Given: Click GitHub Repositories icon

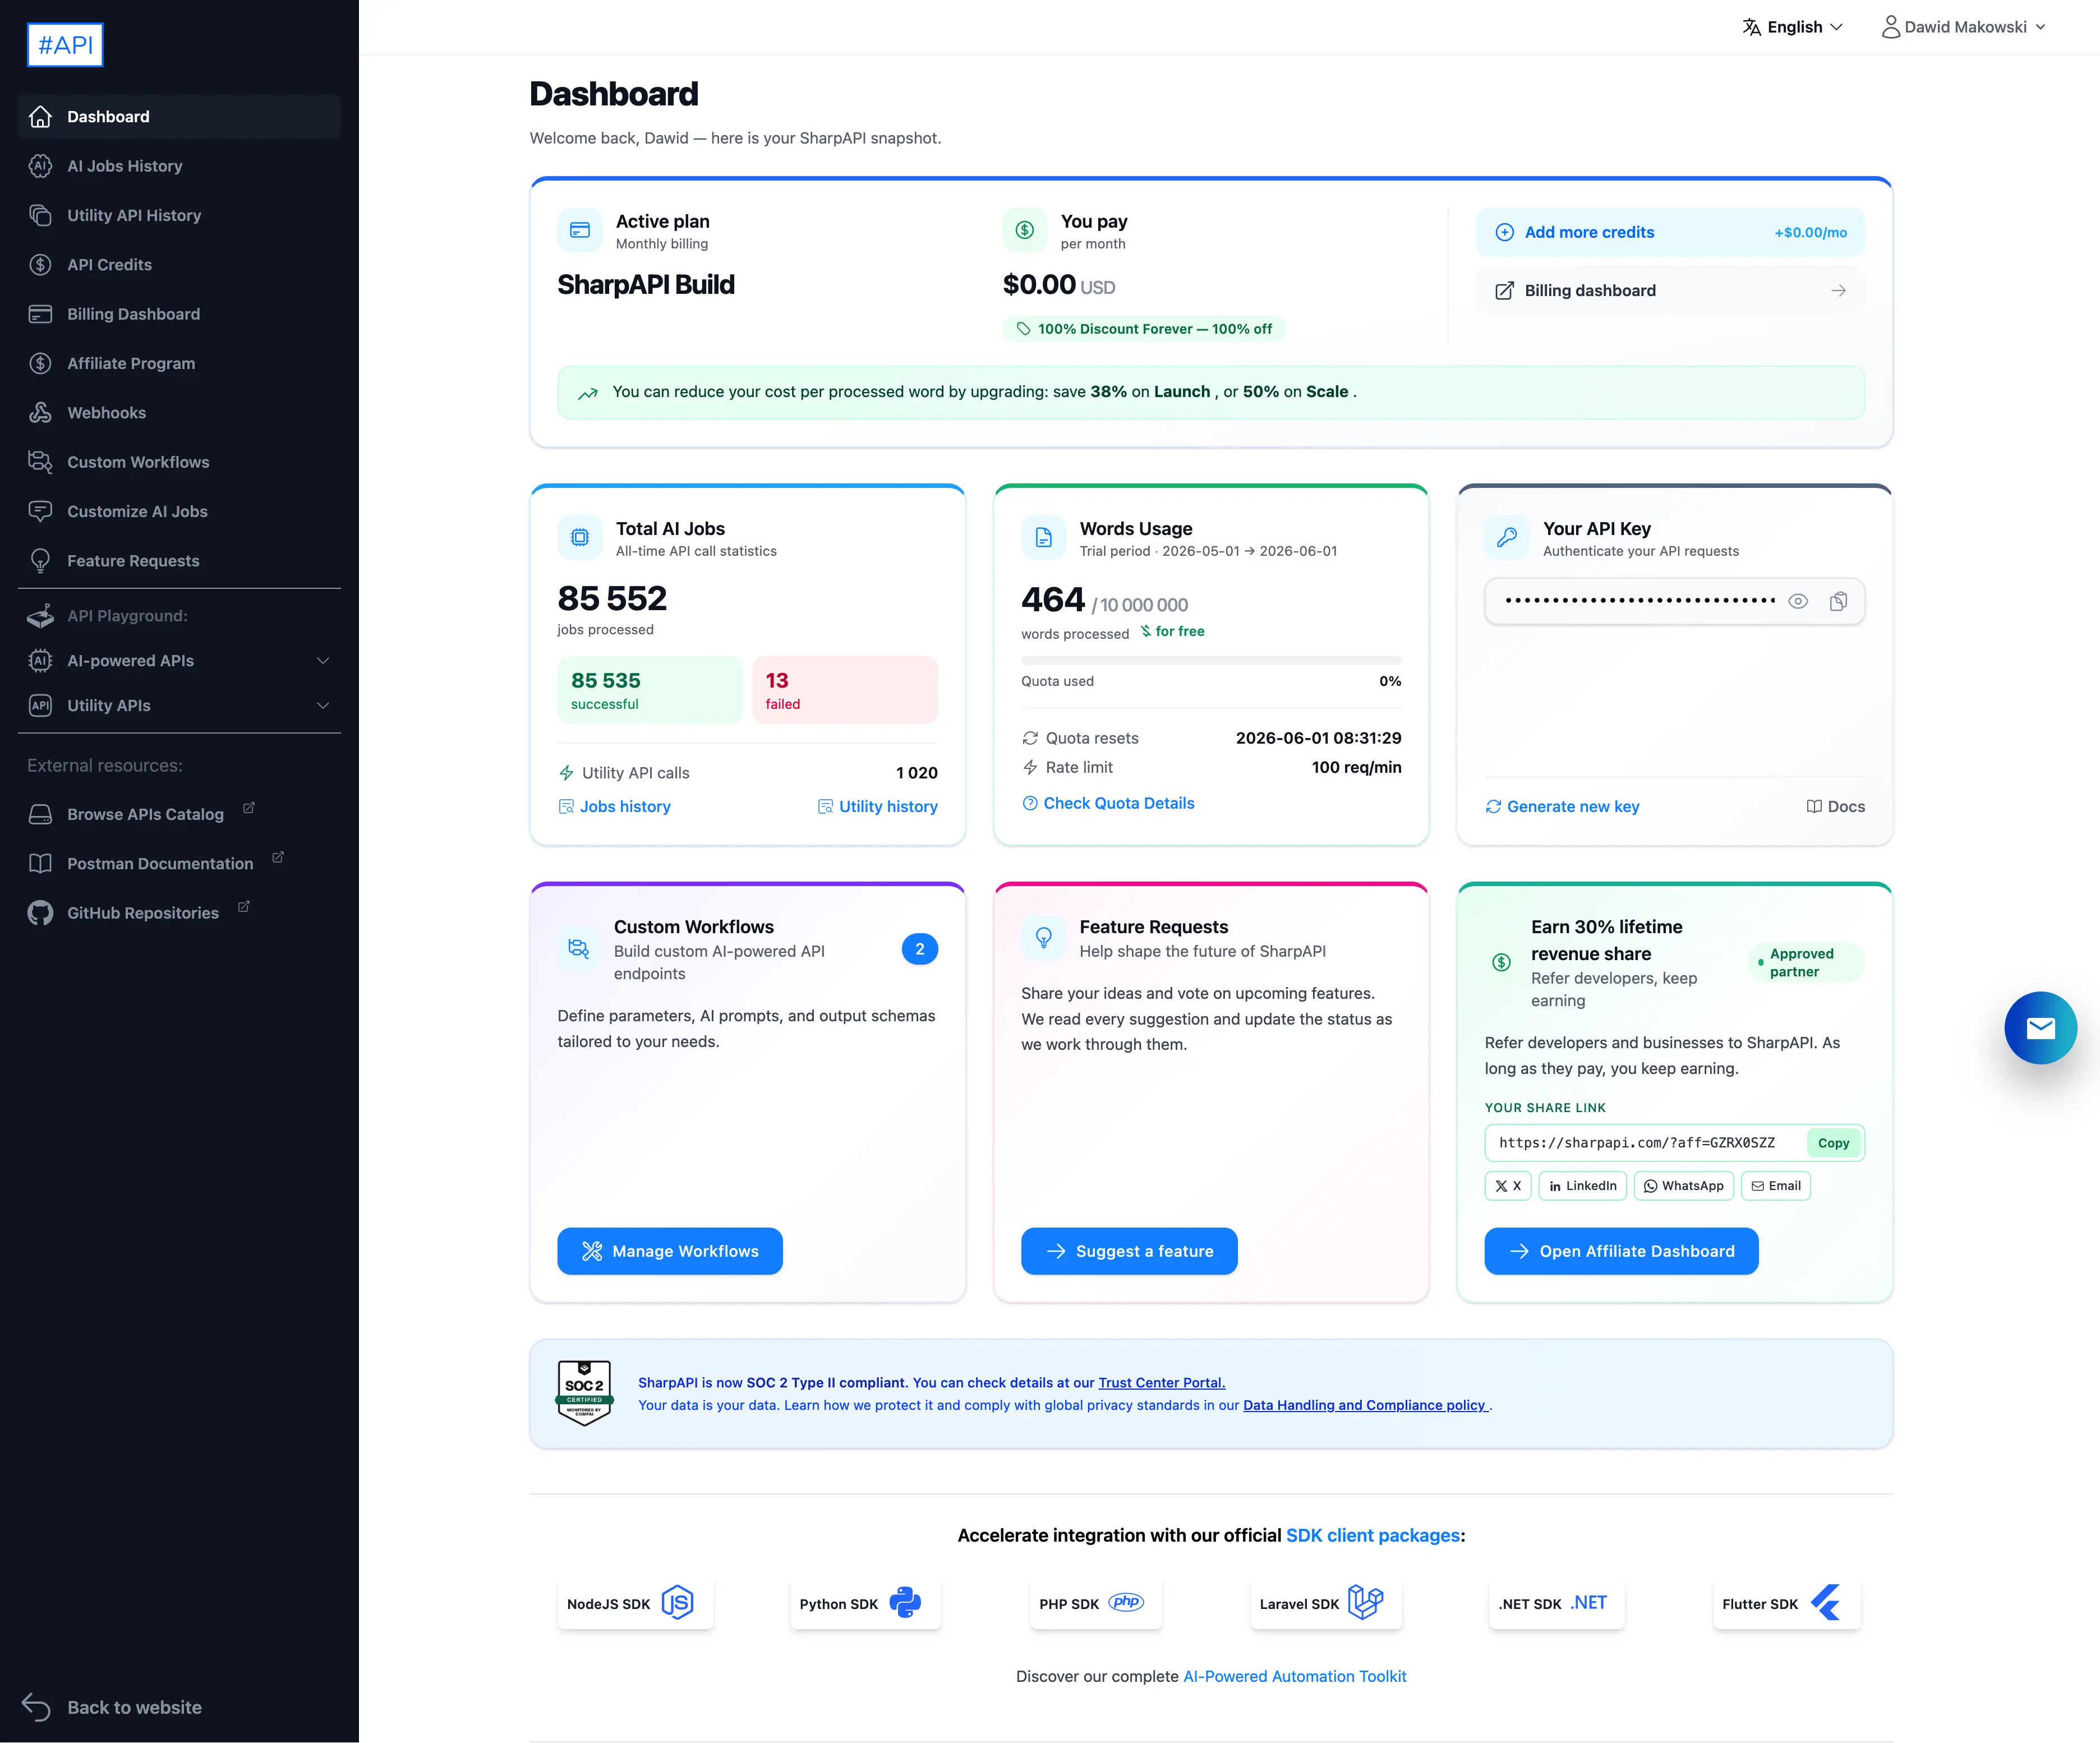Looking at the screenshot, I should pos(40,913).
